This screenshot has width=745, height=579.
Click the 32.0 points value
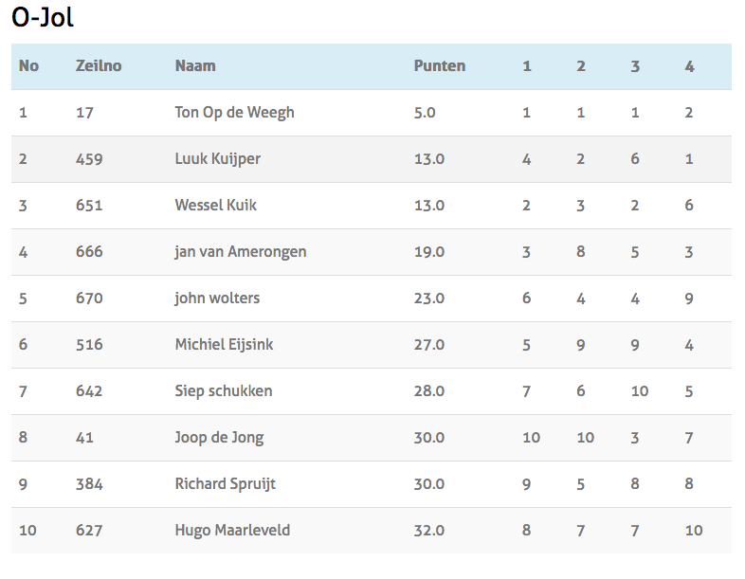click(x=428, y=531)
